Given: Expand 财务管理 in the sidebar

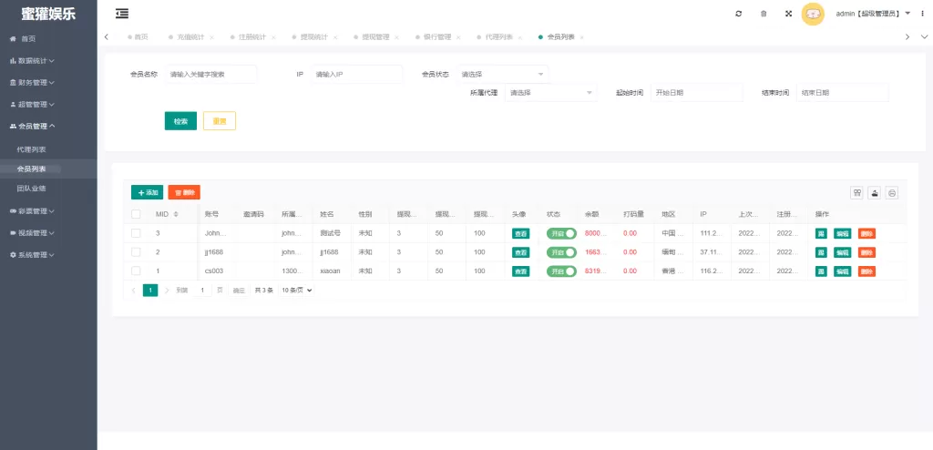Looking at the screenshot, I should (x=32, y=83).
